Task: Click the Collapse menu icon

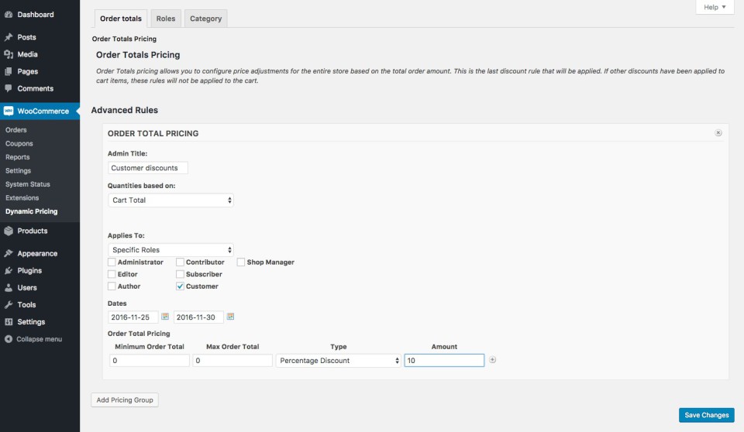Action: pos(9,339)
